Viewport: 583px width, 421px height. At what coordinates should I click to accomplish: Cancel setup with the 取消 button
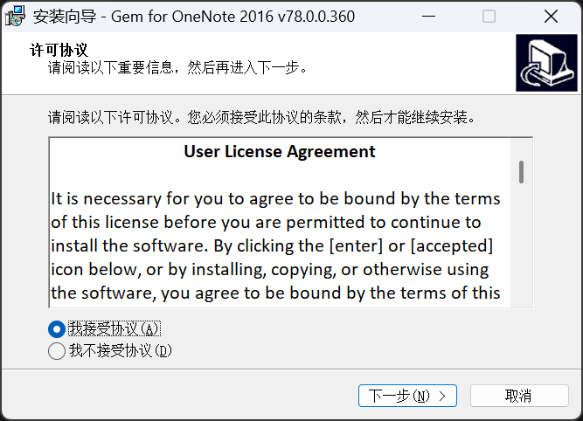pos(518,396)
